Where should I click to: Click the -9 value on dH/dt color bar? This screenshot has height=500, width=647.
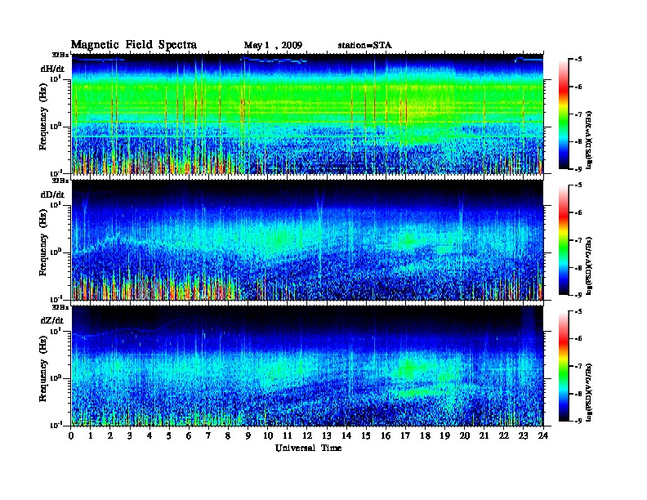point(578,169)
